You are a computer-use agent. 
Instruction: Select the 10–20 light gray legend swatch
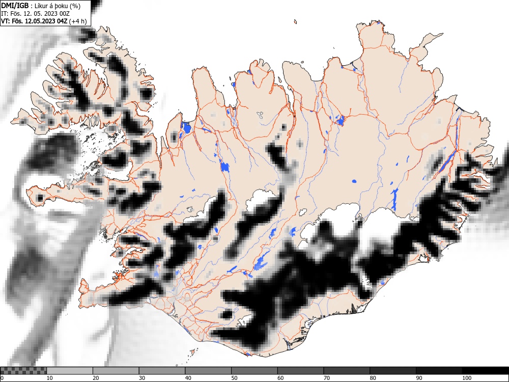coord(70,371)
